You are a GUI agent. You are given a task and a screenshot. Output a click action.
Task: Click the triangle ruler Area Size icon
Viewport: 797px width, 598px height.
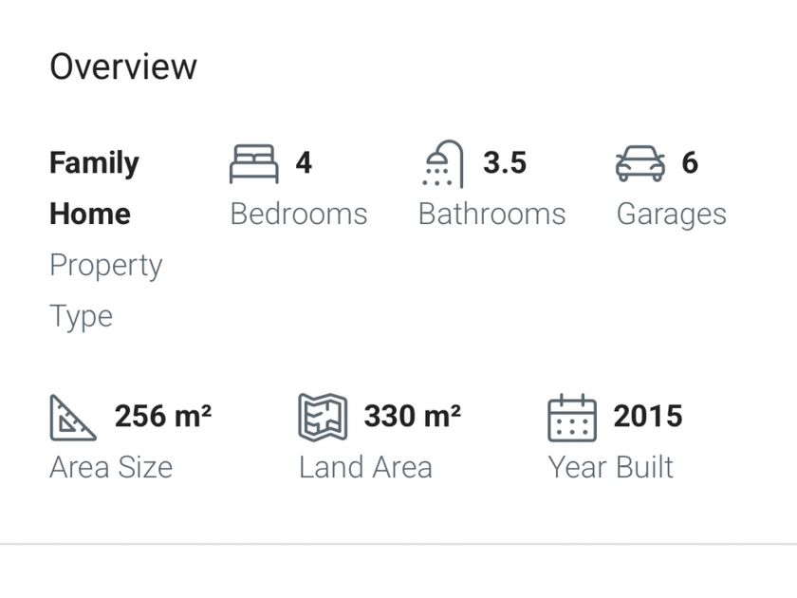coord(73,418)
